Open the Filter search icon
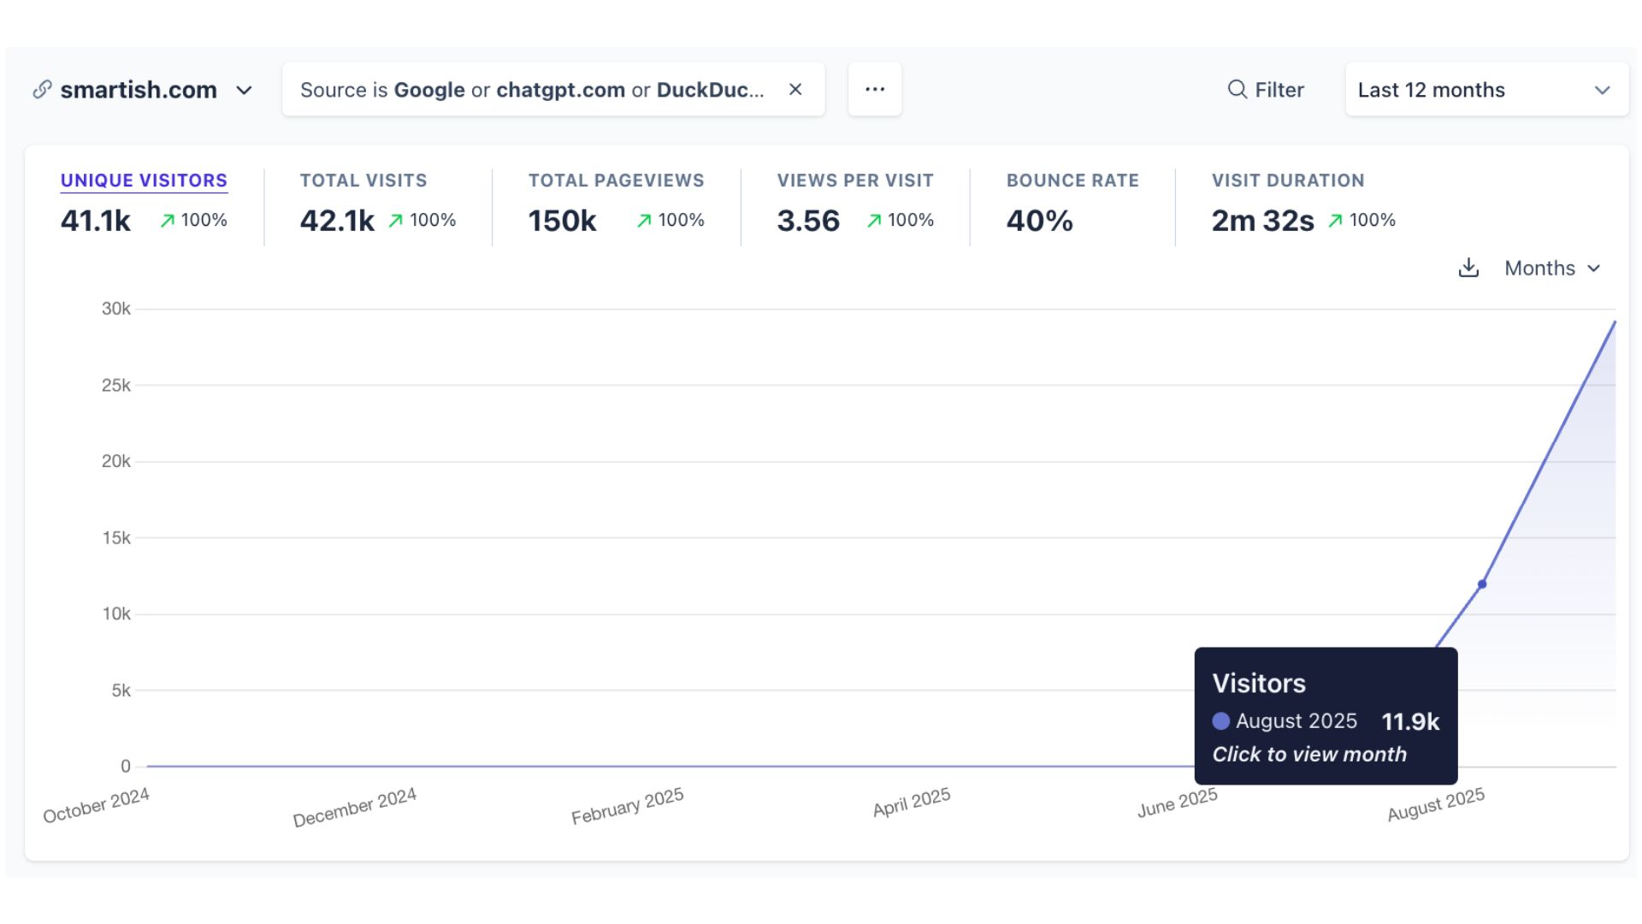 tap(1237, 89)
